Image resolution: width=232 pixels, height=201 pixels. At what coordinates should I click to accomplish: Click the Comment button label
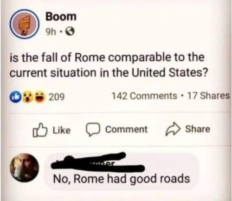(126, 130)
